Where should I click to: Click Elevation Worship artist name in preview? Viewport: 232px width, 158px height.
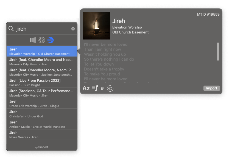tap(127, 27)
